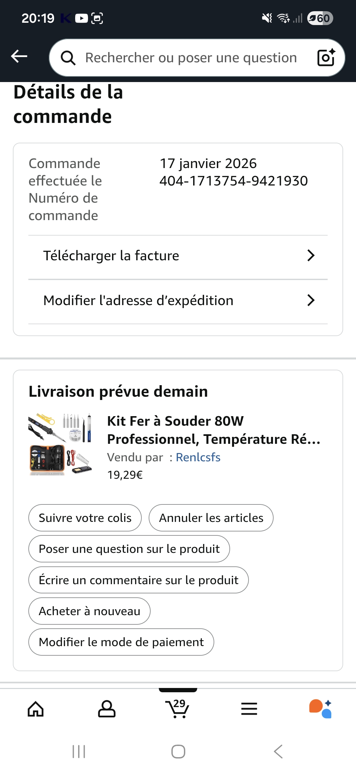The width and height of the screenshot is (356, 771).
Task: Open seller Renlcsfs link
Action: (198, 457)
